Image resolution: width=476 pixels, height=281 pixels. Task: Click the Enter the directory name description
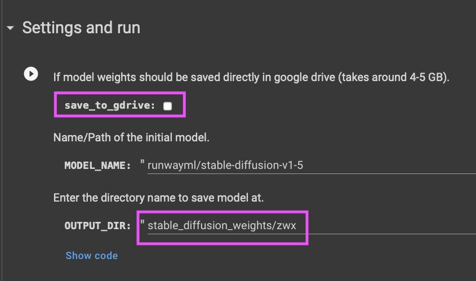click(x=158, y=198)
